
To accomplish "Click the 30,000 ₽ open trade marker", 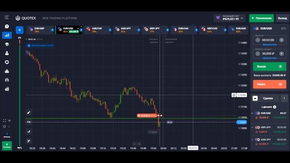I will coord(147,116).
